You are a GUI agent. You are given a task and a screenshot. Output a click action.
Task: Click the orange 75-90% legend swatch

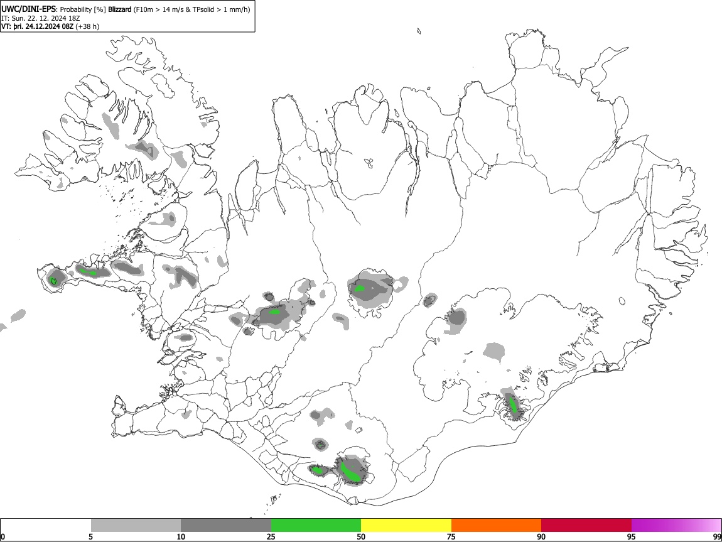click(496, 526)
